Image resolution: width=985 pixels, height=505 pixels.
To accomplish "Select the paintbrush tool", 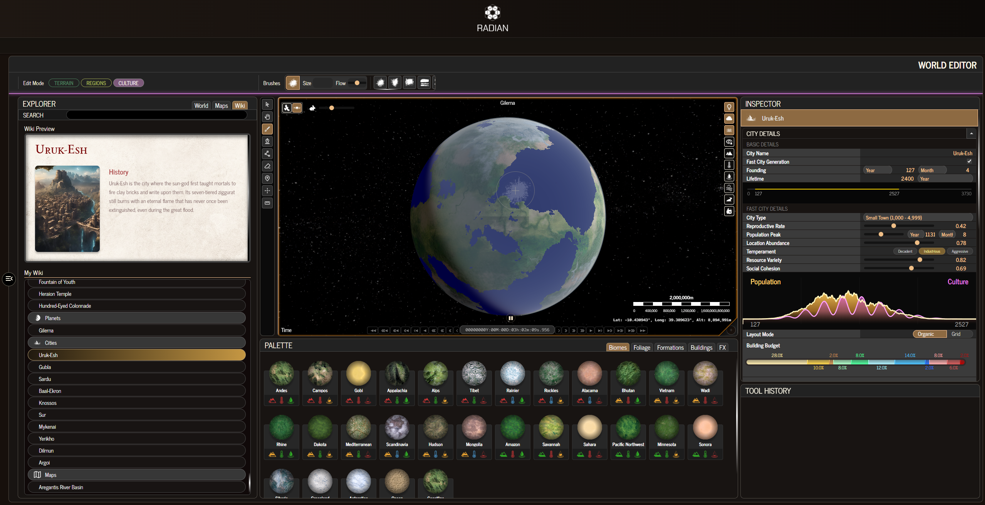I will tap(267, 129).
